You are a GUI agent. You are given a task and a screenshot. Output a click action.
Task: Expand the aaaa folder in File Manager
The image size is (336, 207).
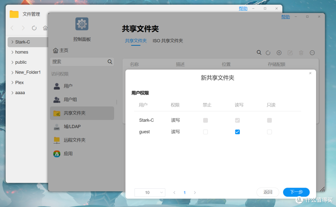(x=12, y=93)
